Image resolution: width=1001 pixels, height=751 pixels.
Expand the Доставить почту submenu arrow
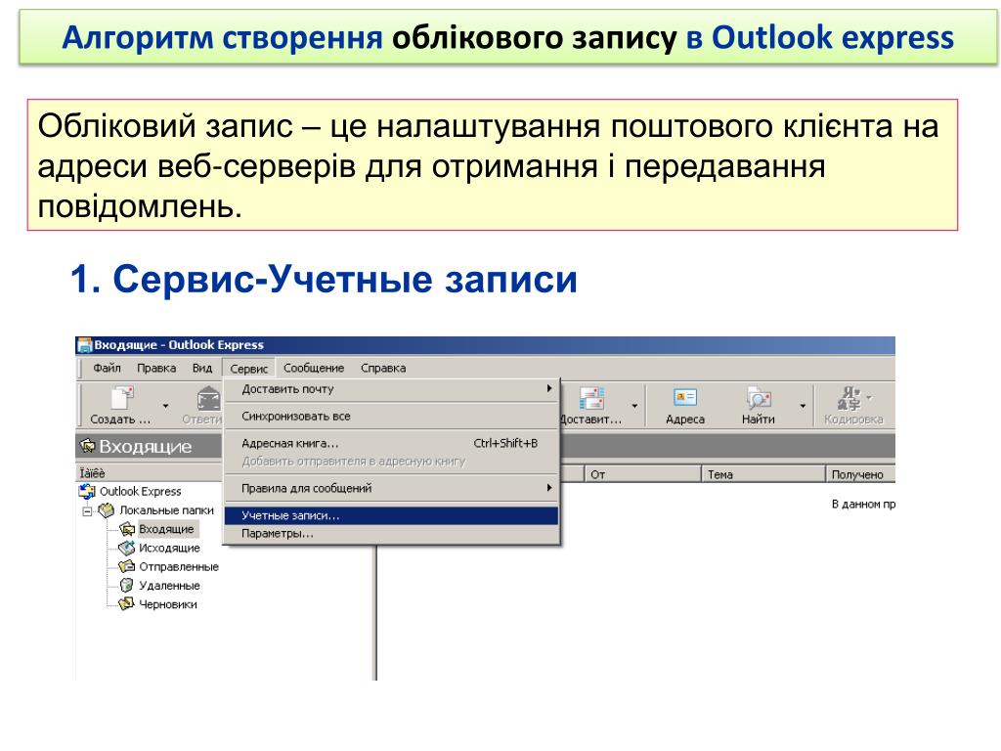click(548, 388)
